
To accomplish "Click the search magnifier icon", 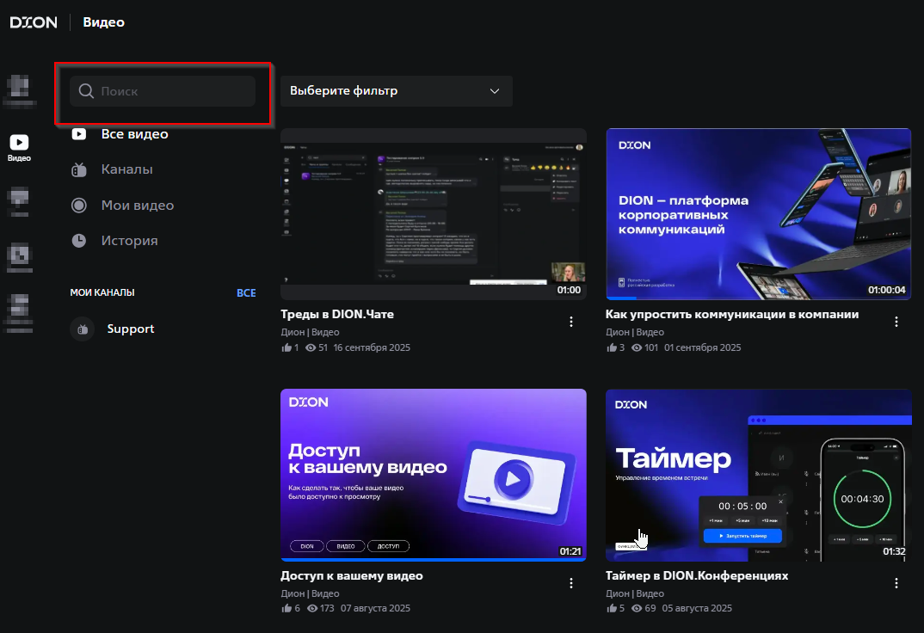I will click(86, 91).
